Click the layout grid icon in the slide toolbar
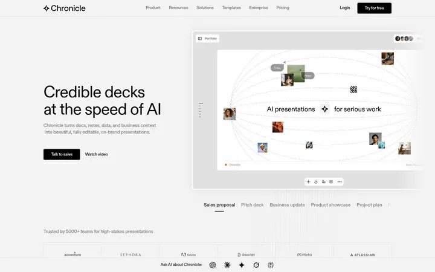The height and width of the screenshot is (272, 435). pos(331,182)
